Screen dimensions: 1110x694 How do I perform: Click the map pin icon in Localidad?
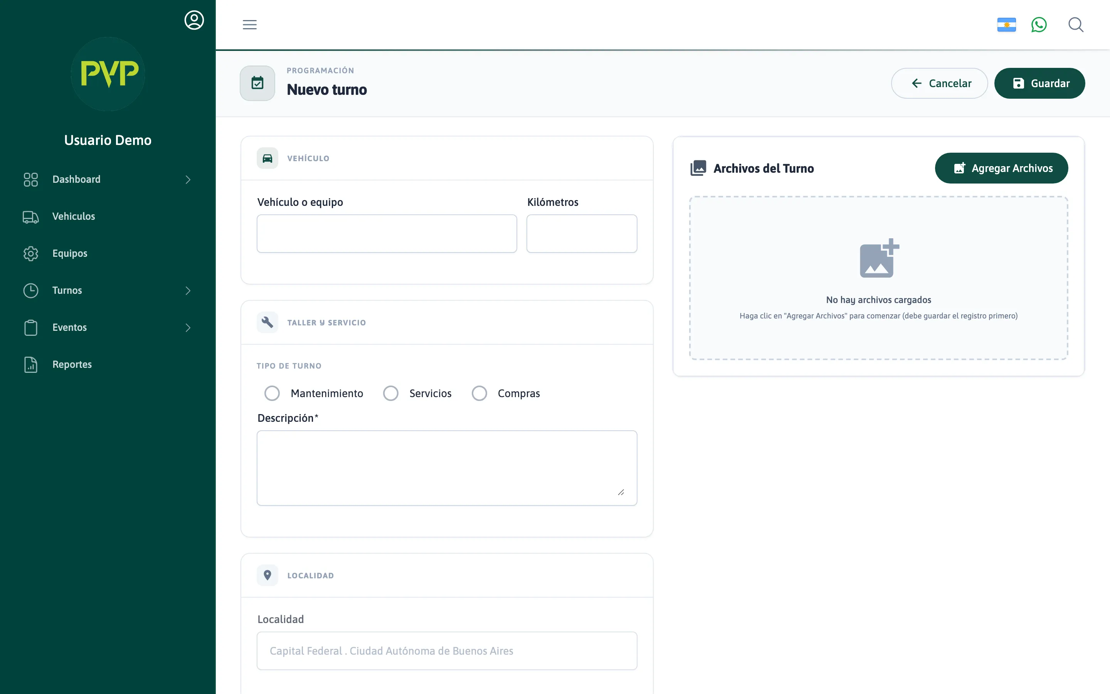click(267, 575)
